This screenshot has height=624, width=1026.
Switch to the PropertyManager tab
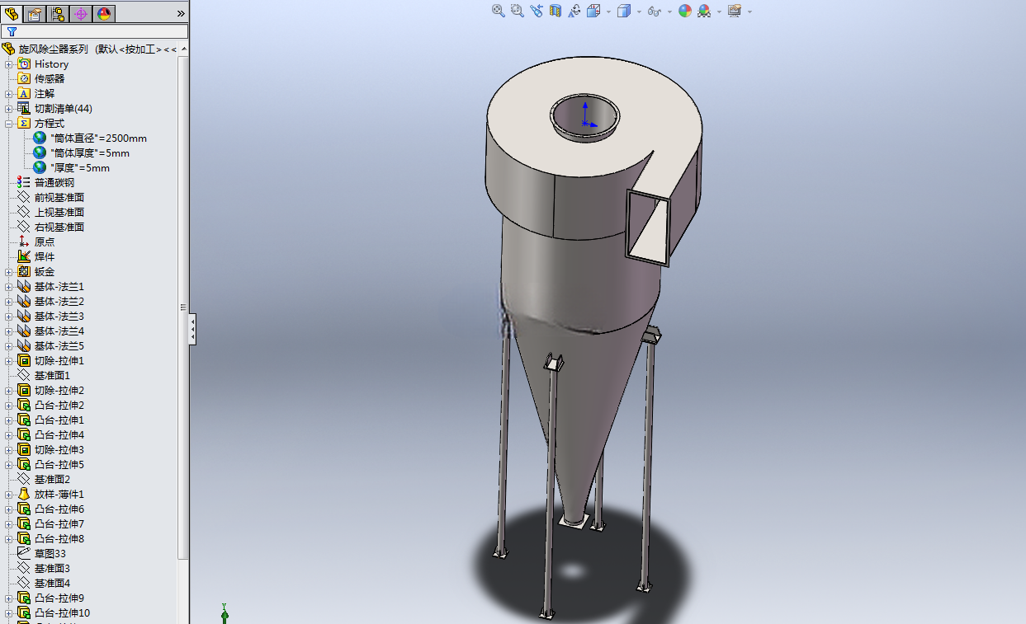point(35,13)
